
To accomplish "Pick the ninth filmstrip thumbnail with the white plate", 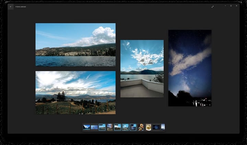I will pos(149,127).
